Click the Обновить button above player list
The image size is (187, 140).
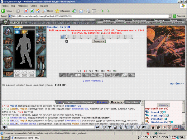[163, 105]
